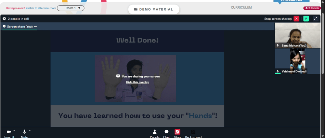Image resolution: width=325 pixels, height=138 pixels.
Task: Click the "Having issues?" text
Action: (x=15, y=8)
